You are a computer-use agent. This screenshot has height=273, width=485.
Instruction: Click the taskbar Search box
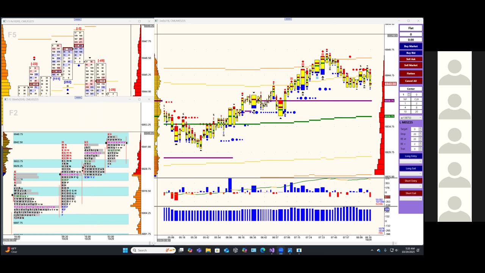153,250
